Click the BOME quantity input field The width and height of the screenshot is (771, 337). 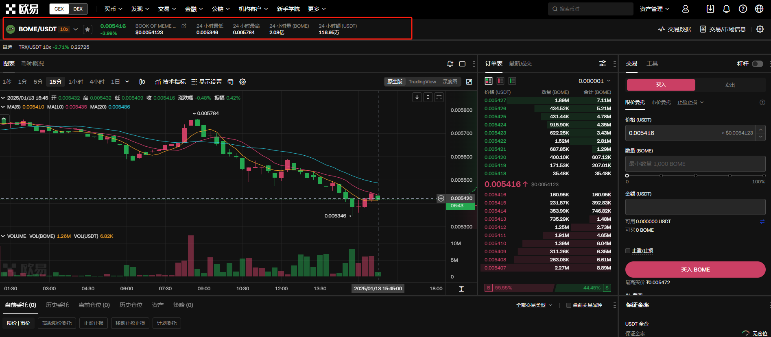(x=695, y=164)
